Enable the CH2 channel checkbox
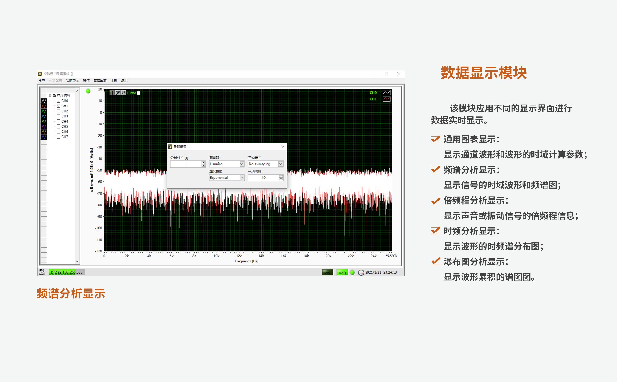The height and width of the screenshot is (382, 617). [x=59, y=111]
